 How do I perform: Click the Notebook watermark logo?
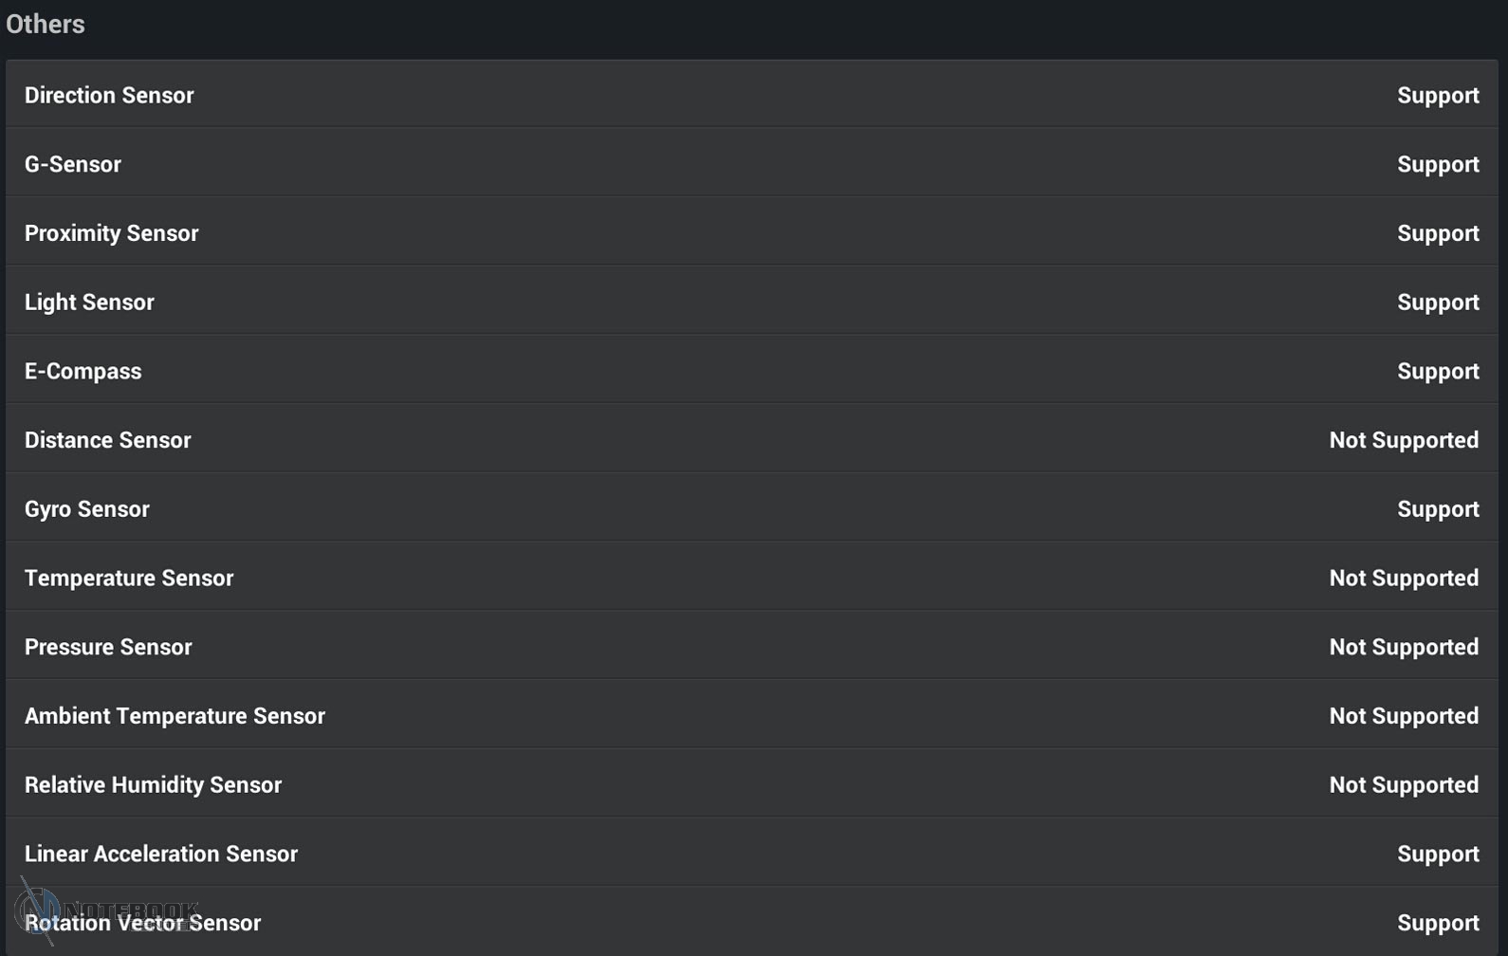[38, 909]
